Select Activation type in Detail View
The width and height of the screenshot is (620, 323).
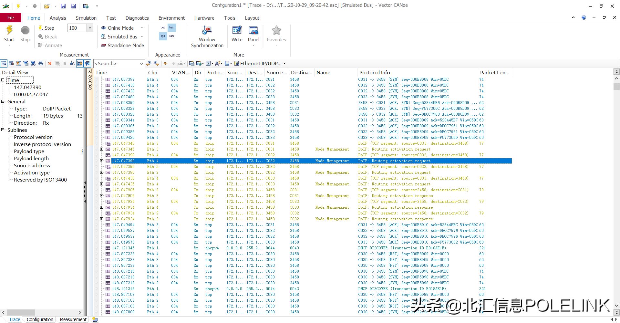coord(32,172)
